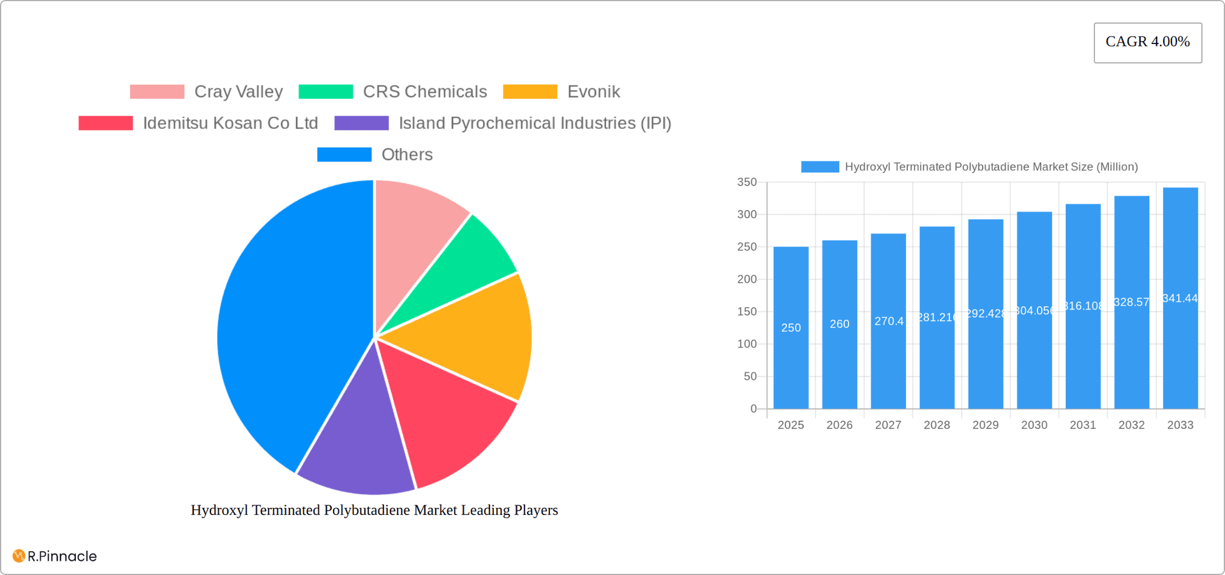This screenshot has width=1225, height=575.
Task: Select the purple Island Pyrochemical legend swatch
Action: (361, 123)
